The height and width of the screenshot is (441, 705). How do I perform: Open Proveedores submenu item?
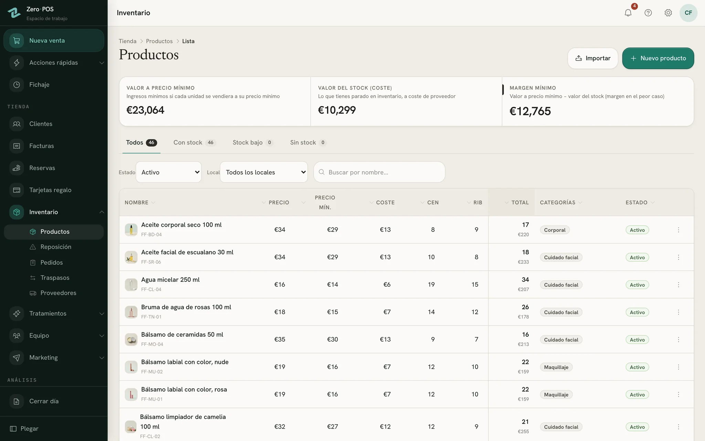54,293
